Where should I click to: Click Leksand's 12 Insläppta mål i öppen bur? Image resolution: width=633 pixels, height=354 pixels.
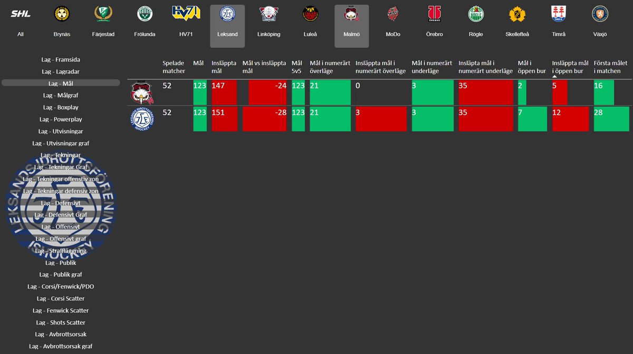pyautogui.click(x=570, y=119)
